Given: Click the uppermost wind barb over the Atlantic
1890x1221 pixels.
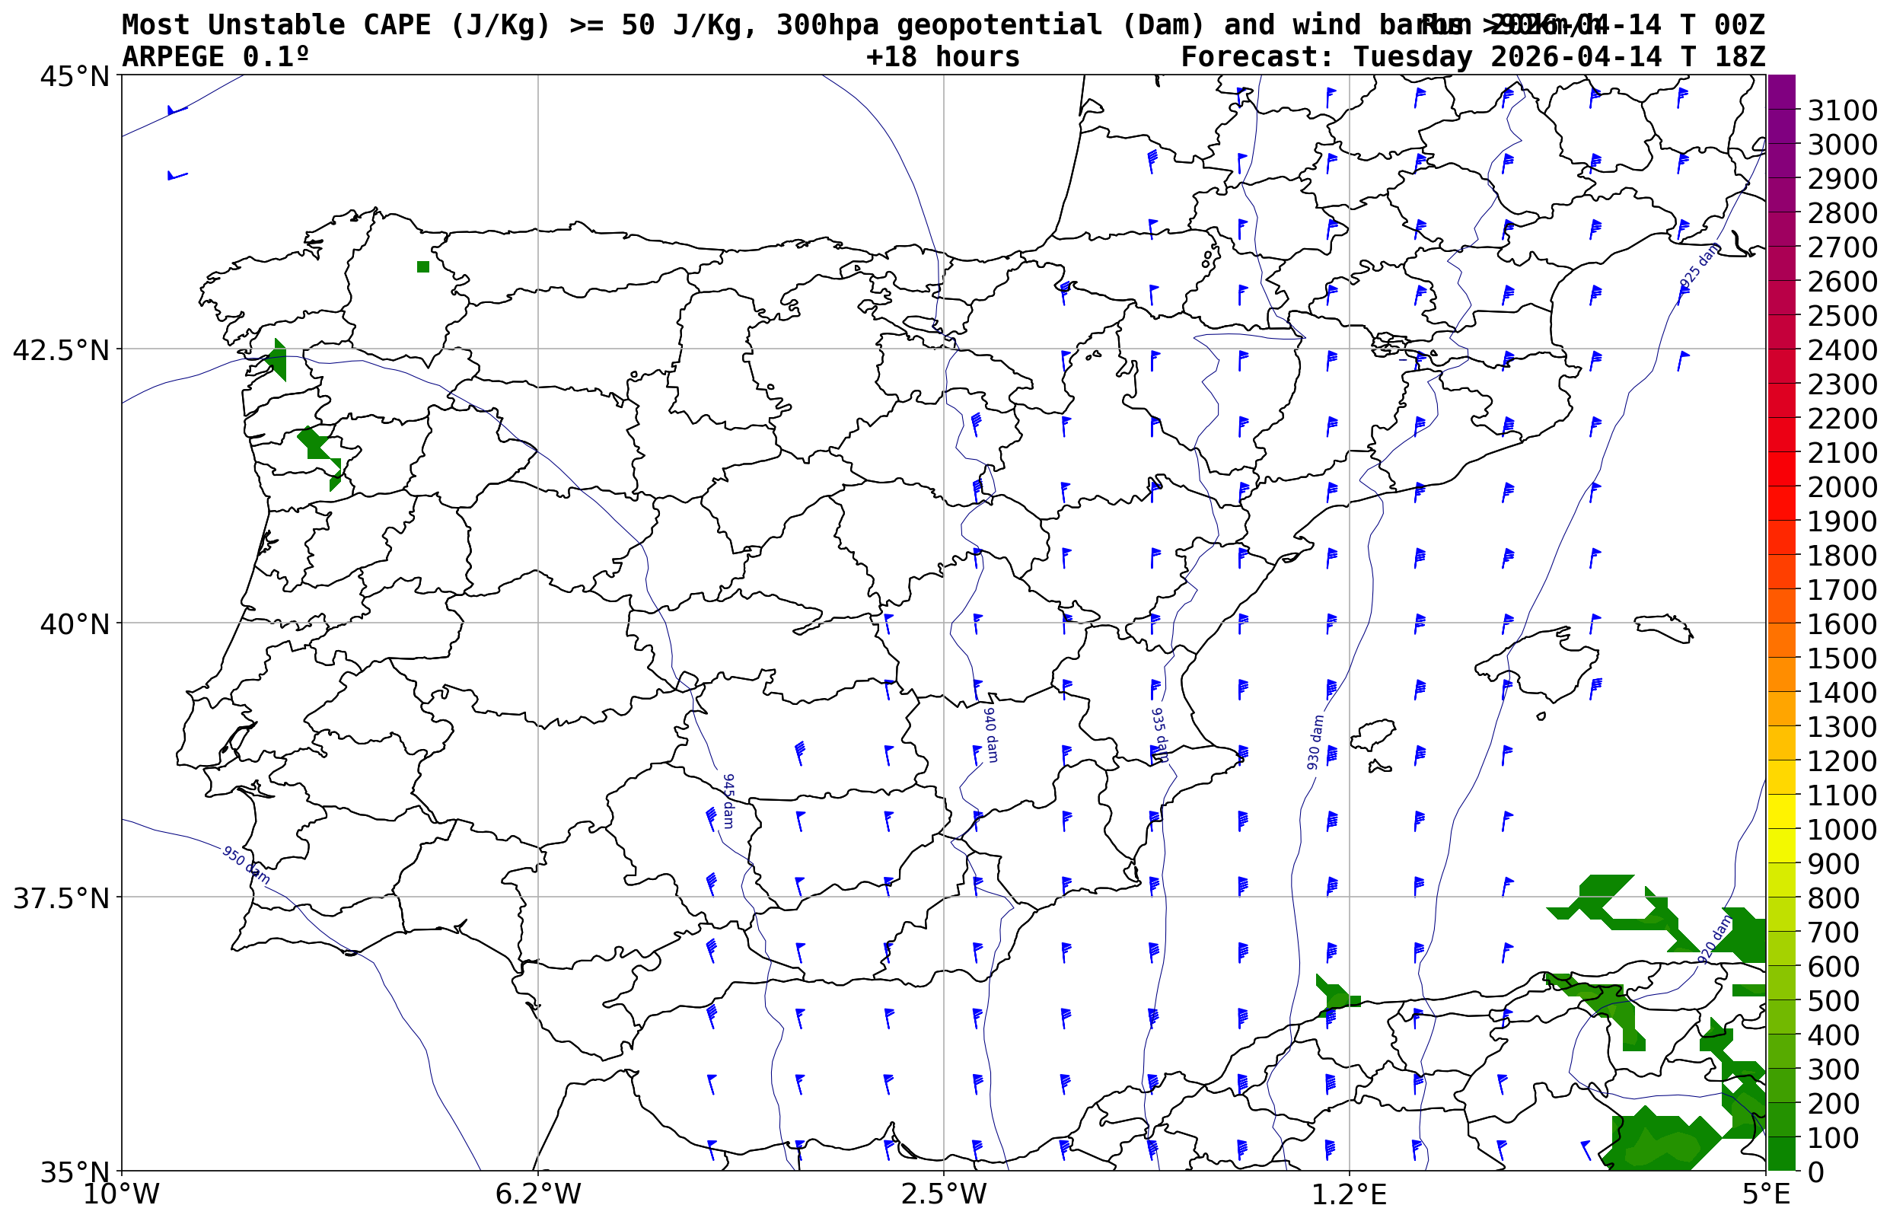Looking at the screenshot, I should (176, 110).
